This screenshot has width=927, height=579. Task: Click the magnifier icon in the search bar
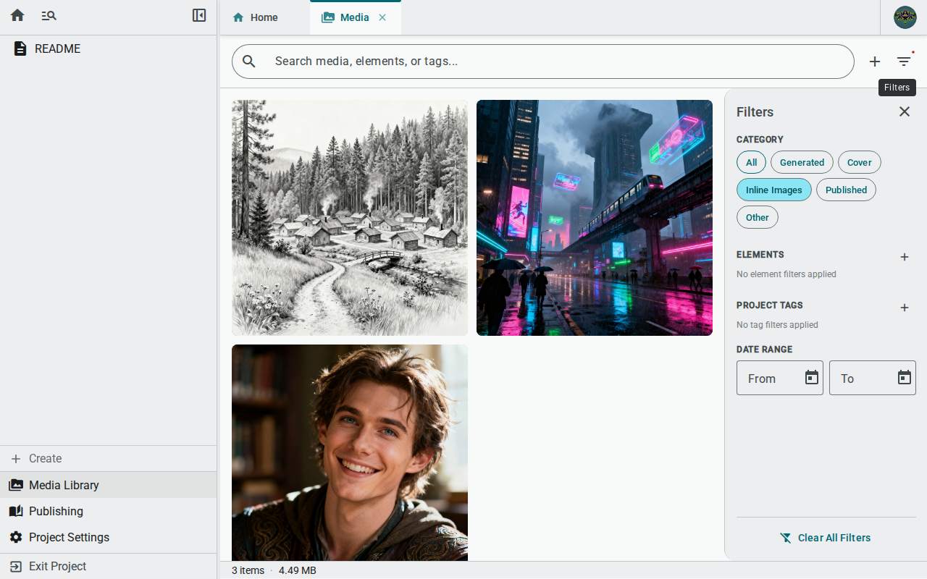click(x=249, y=62)
